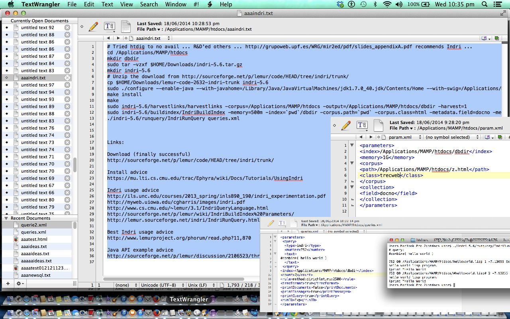Open the Dropbox menu bar icon
510x319 pixels.
click(340, 4)
